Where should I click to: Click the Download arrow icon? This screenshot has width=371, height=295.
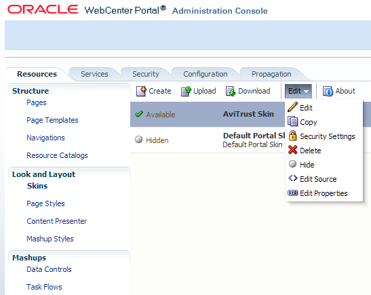pos(231,91)
